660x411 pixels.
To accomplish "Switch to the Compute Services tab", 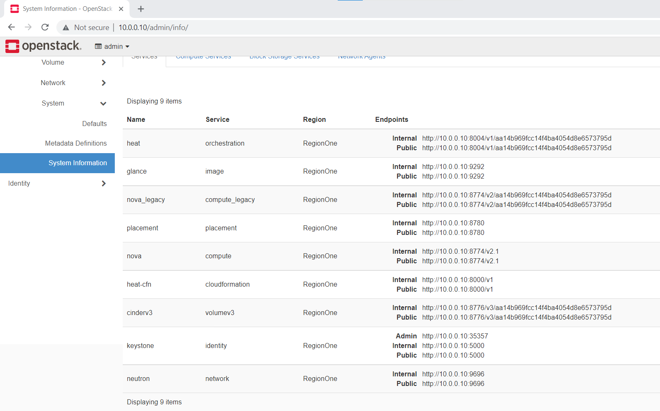I will point(203,57).
